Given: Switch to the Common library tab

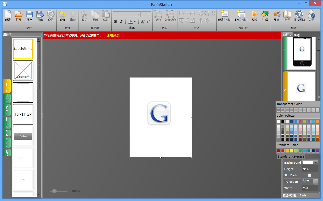Looking at the screenshot, I should (x=7, y=86).
